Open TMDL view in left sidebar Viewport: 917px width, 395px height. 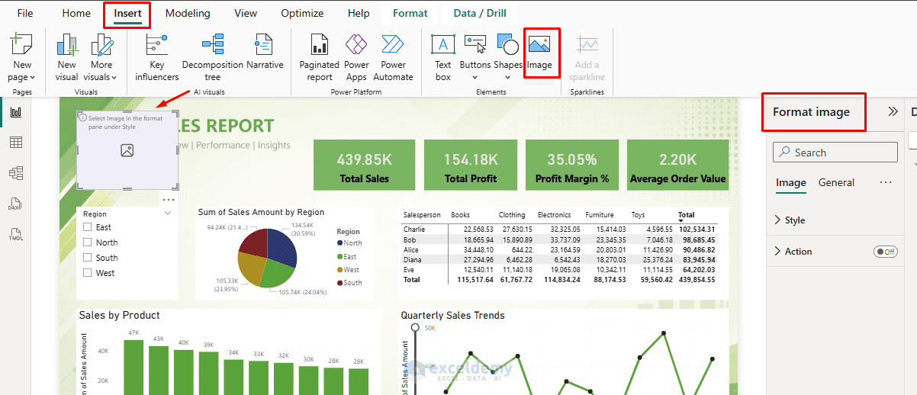click(15, 234)
